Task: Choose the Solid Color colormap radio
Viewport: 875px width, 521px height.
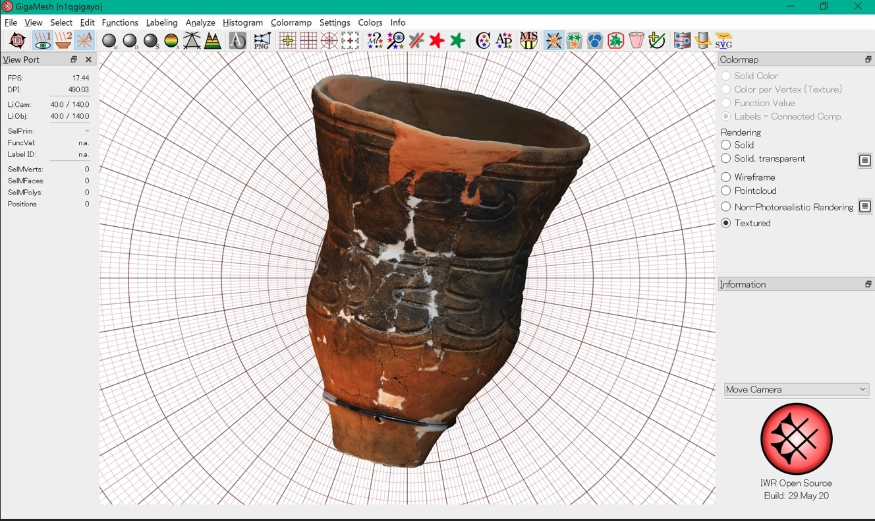Action: 726,77
